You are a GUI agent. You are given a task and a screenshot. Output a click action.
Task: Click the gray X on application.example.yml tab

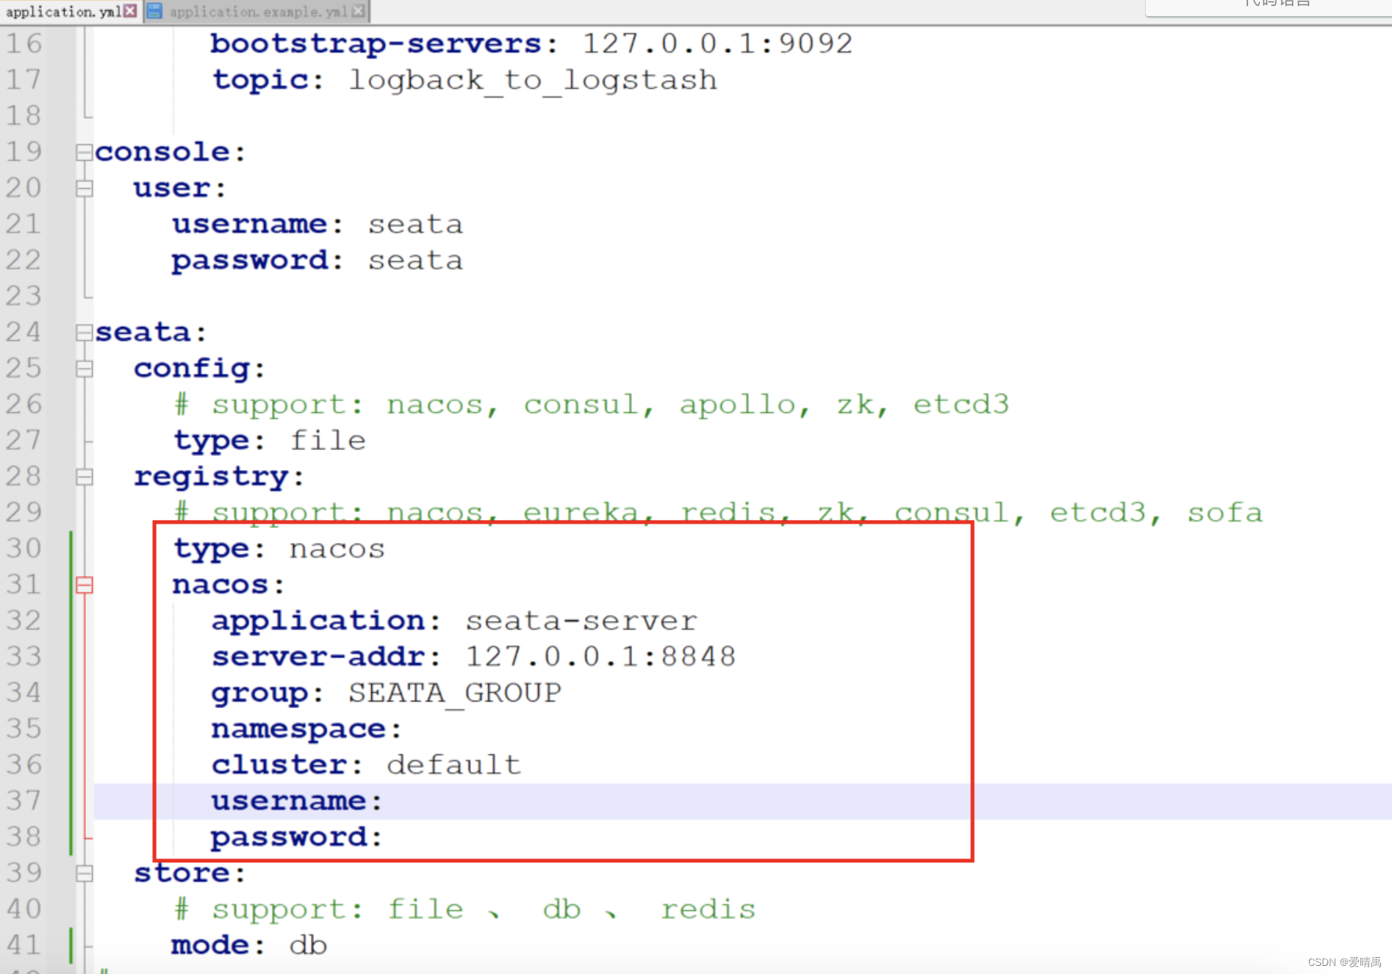[358, 11]
